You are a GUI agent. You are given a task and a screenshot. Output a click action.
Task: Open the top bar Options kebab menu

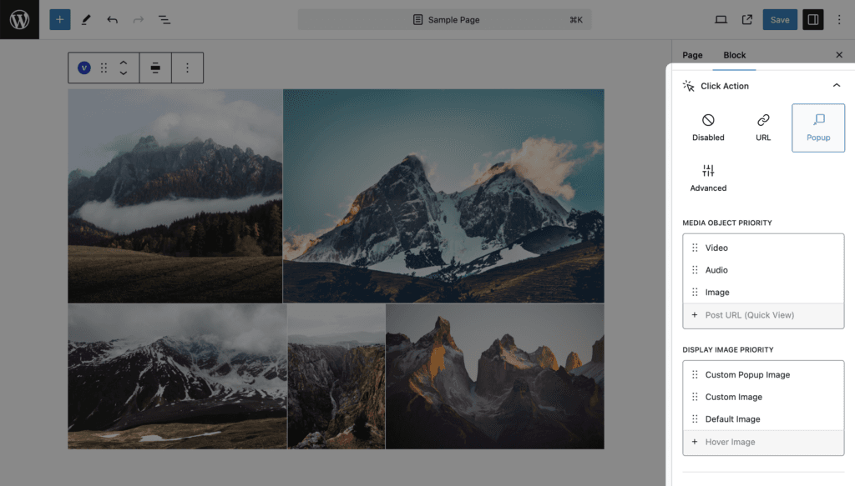tap(839, 19)
